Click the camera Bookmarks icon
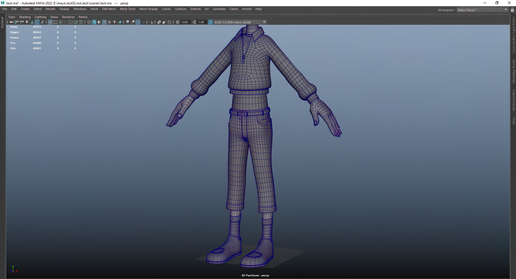The image size is (516, 279). (x=27, y=22)
